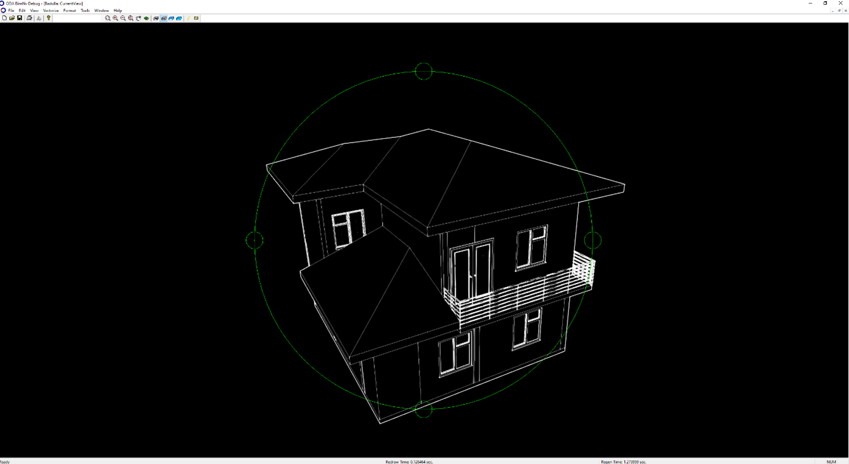849x464 pixels.
Task: Click the Print toolbar icon
Action: click(x=29, y=18)
